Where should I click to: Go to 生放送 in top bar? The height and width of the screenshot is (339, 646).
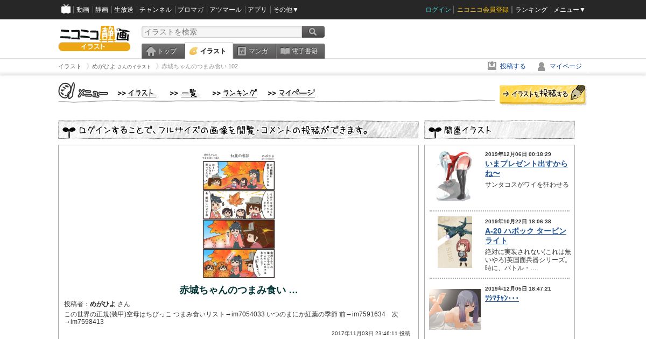pos(124,10)
